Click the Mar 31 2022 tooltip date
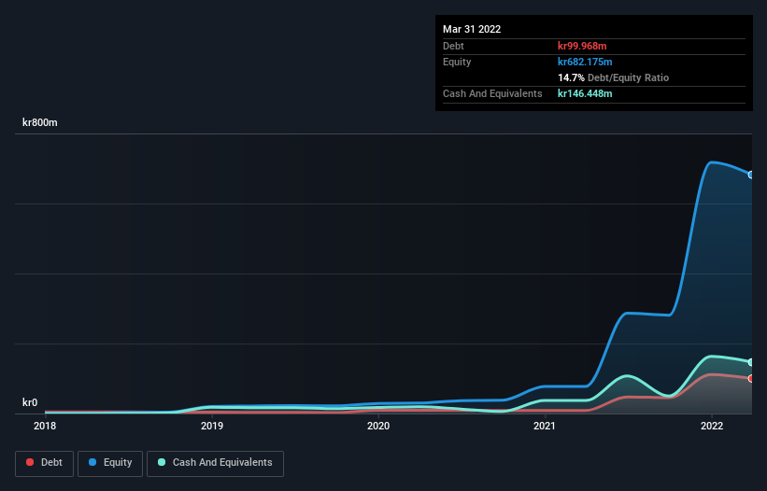Screen dimensions: 767x491 (472, 29)
